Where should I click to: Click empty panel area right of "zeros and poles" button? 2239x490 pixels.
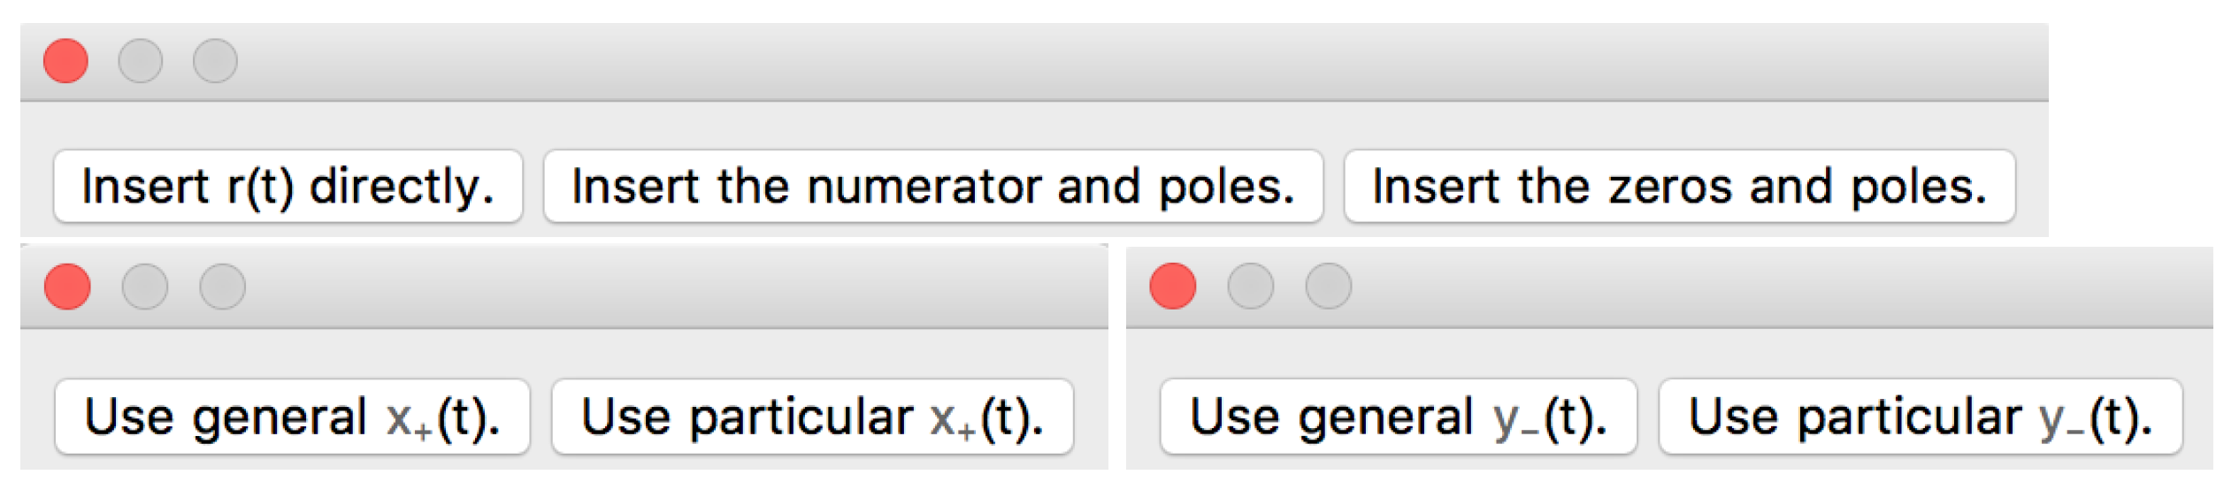2031,186
